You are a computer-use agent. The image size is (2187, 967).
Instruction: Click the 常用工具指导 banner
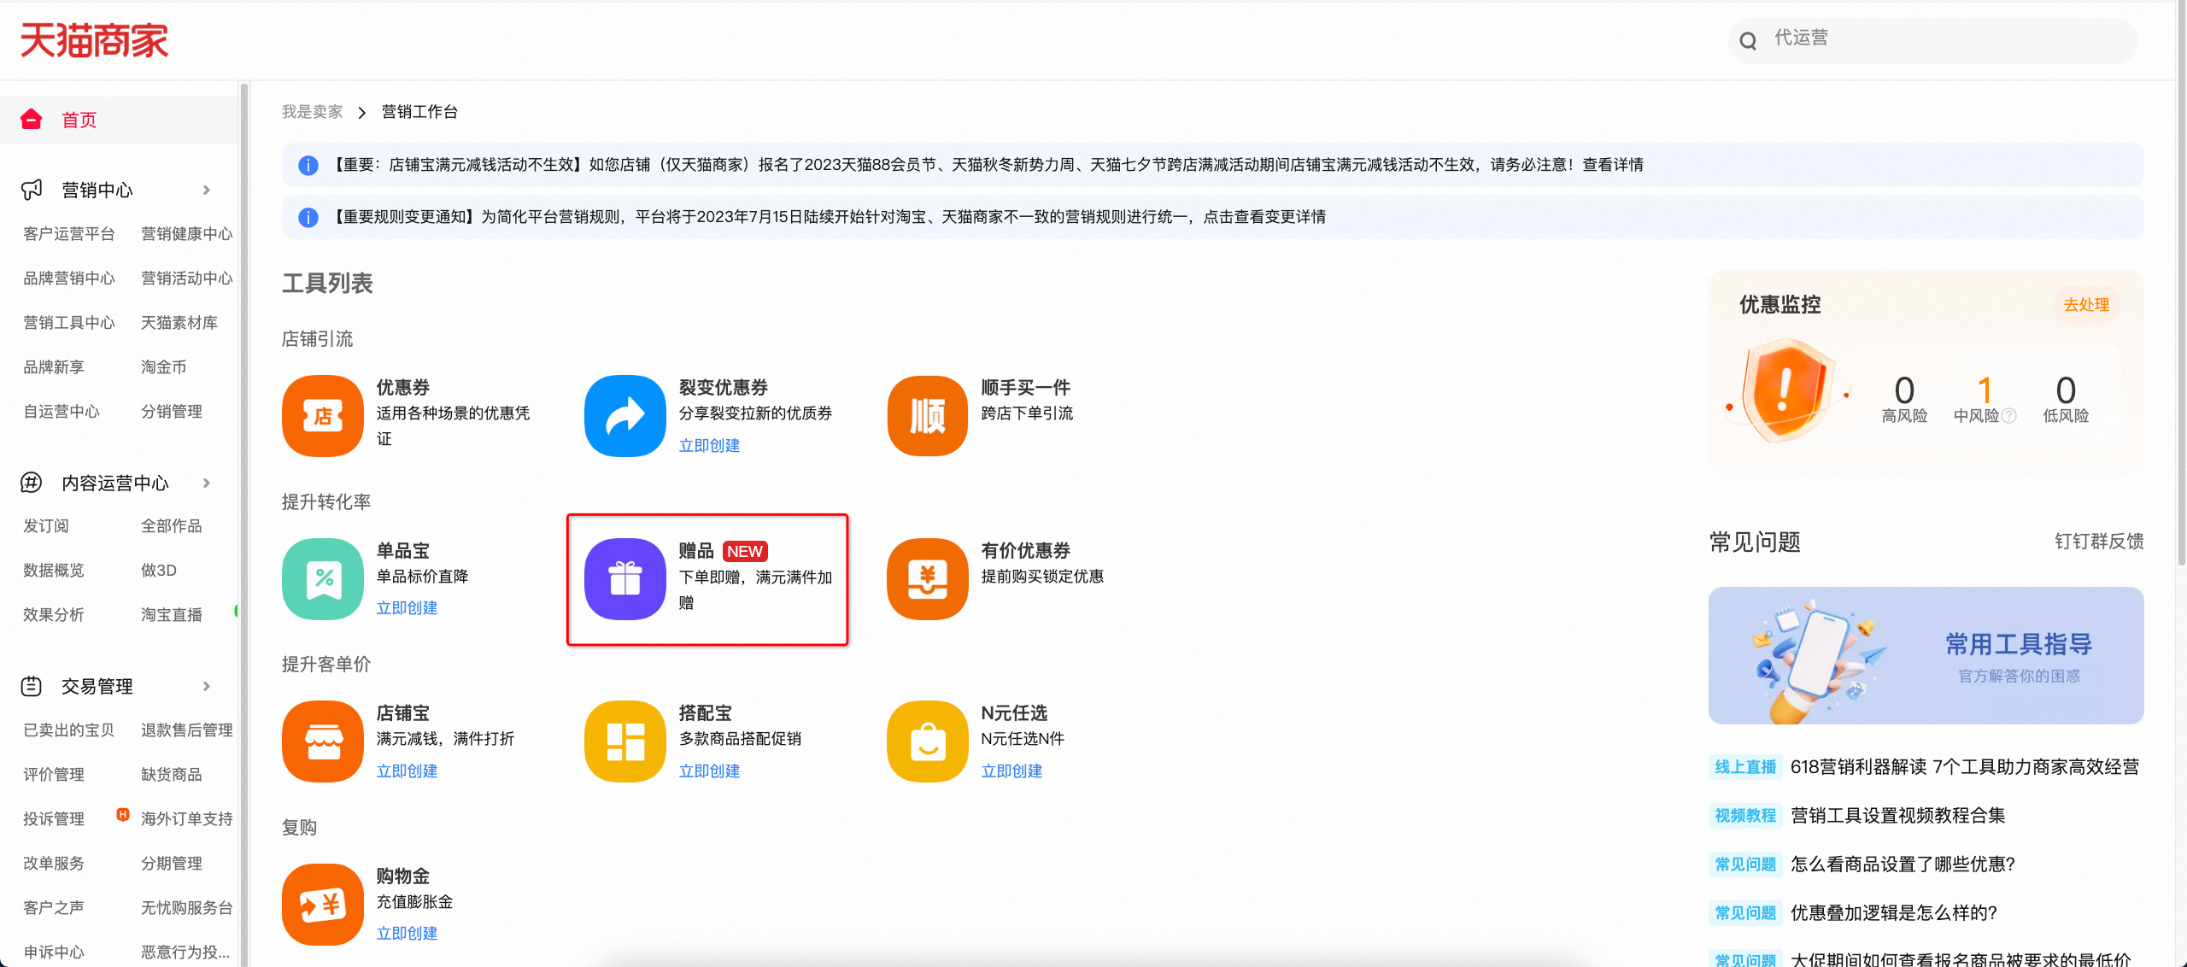coord(1926,656)
